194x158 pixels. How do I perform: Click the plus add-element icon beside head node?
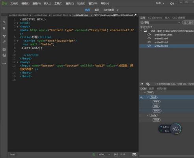pyautogui.click(x=141, y=97)
